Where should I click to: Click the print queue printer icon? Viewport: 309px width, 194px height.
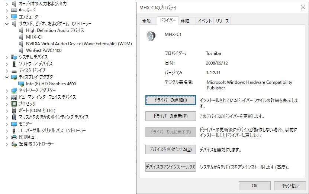click(14, 137)
